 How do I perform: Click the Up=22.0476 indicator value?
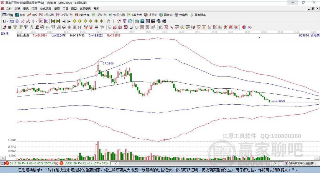(x=58, y=35)
